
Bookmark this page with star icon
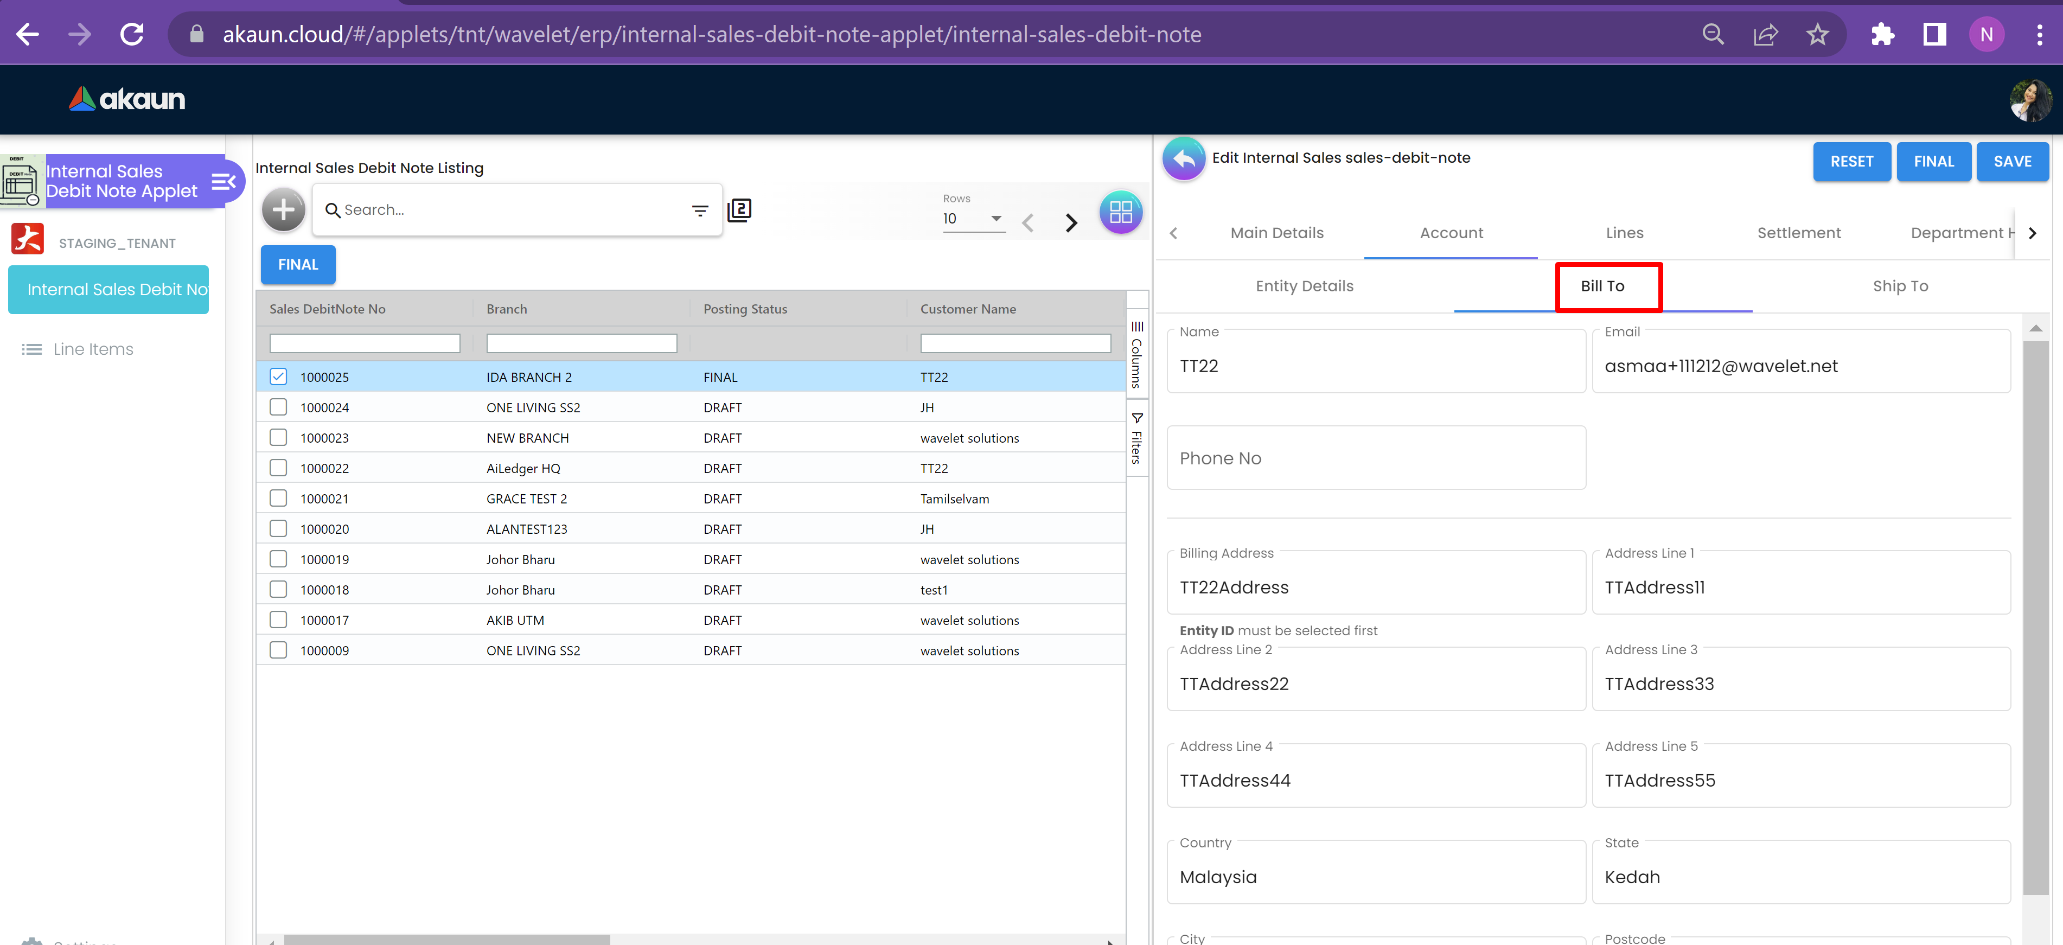click(x=1817, y=34)
